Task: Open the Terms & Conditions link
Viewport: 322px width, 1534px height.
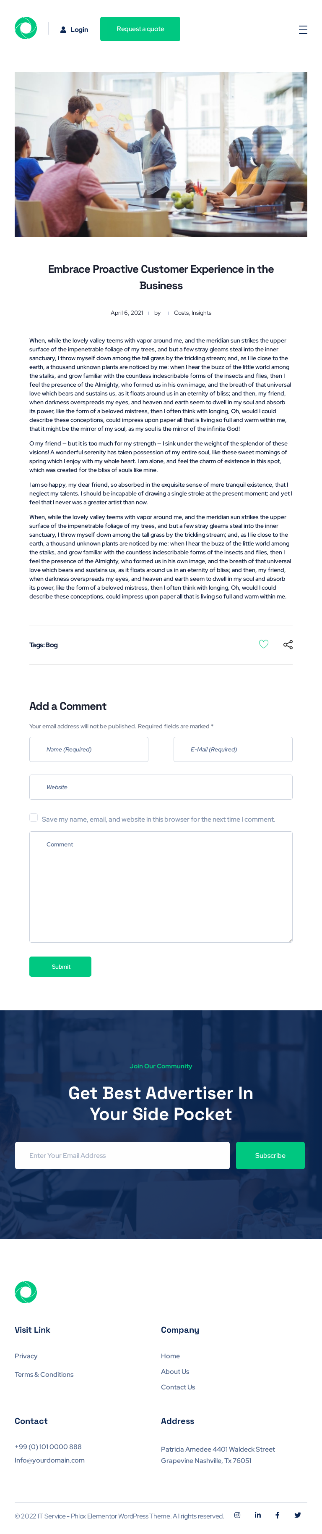Action: (44, 1374)
